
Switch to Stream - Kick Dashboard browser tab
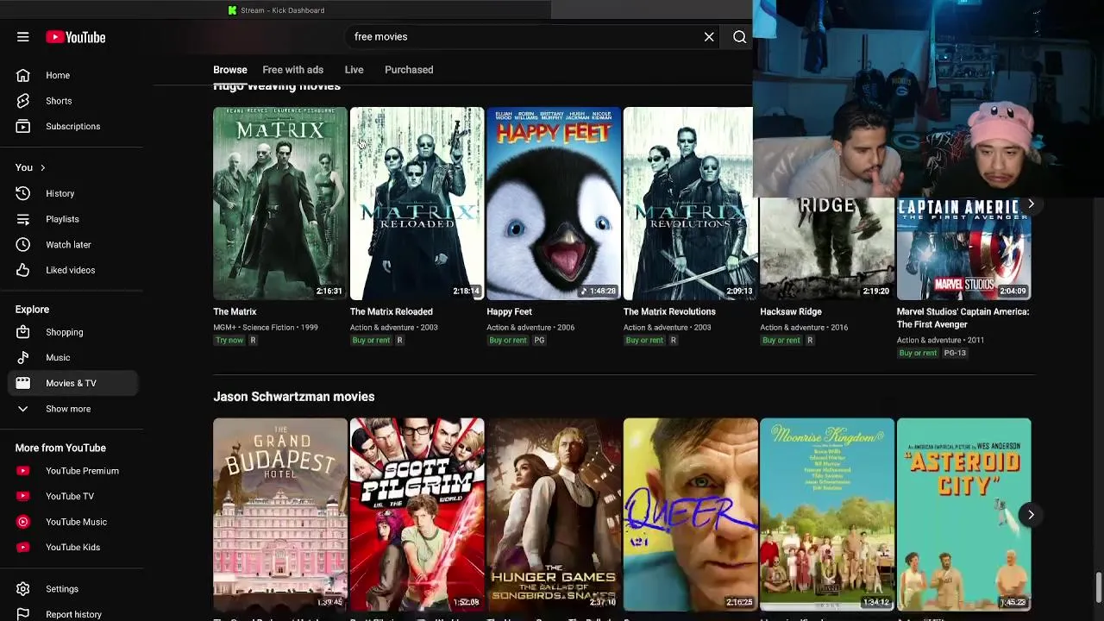pyautogui.click(x=276, y=10)
